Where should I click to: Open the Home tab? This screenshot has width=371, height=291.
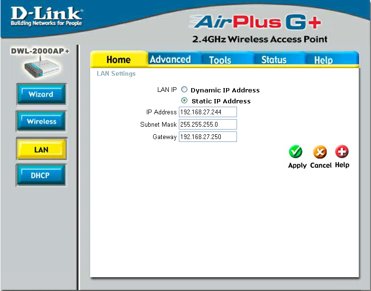(x=119, y=60)
